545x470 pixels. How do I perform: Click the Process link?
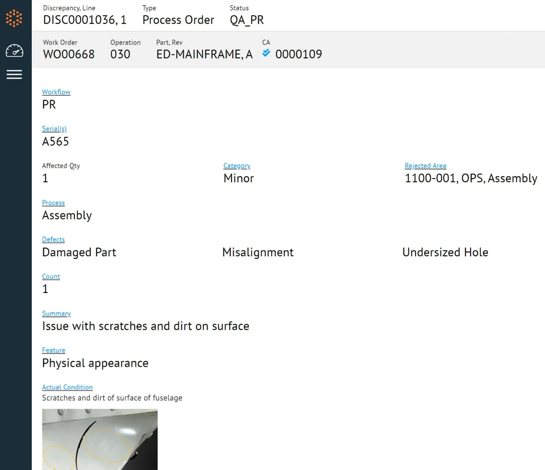[53, 203]
